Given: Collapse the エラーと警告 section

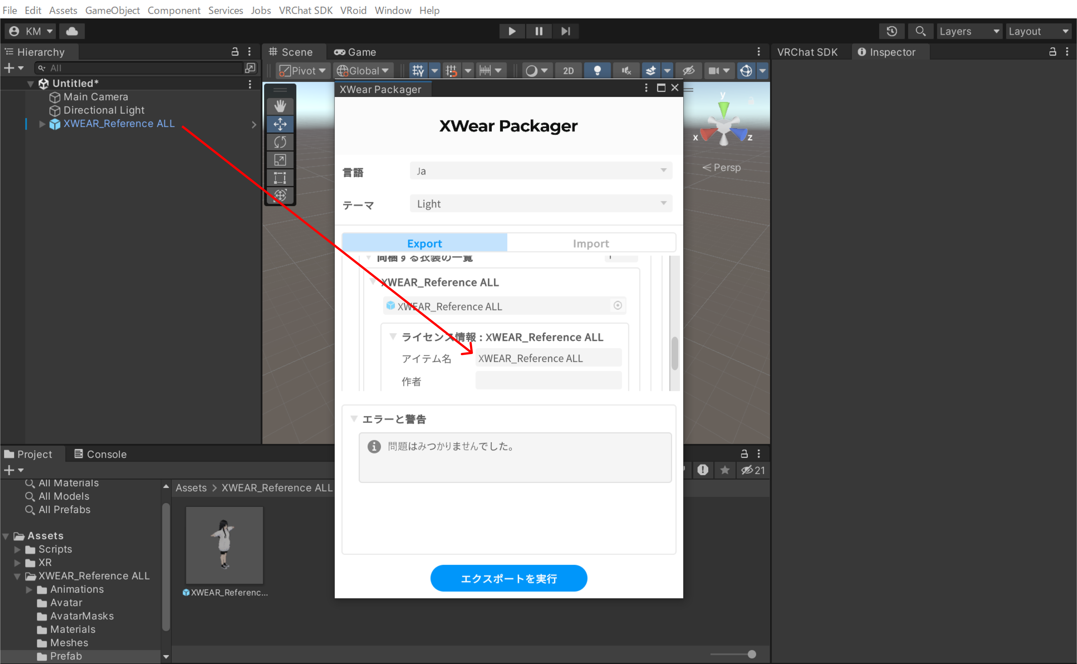Looking at the screenshot, I should coord(354,418).
